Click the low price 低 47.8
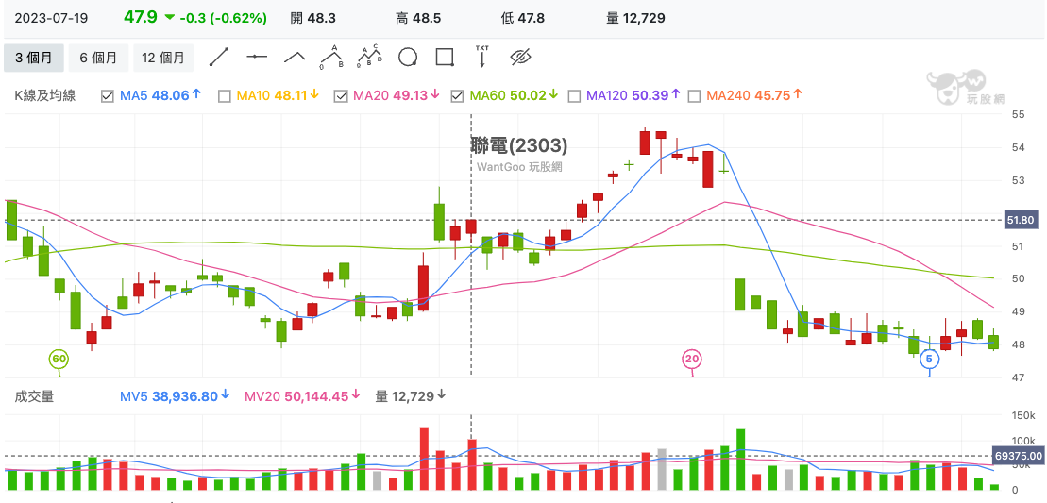The height and width of the screenshot is (503, 1047). pos(522,18)
